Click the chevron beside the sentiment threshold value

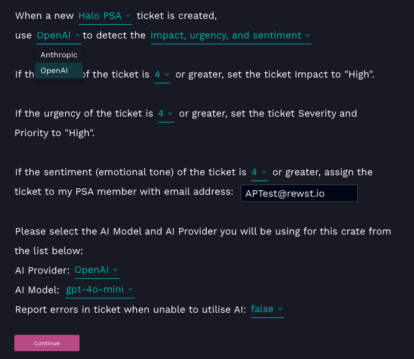tap(263, 173)
